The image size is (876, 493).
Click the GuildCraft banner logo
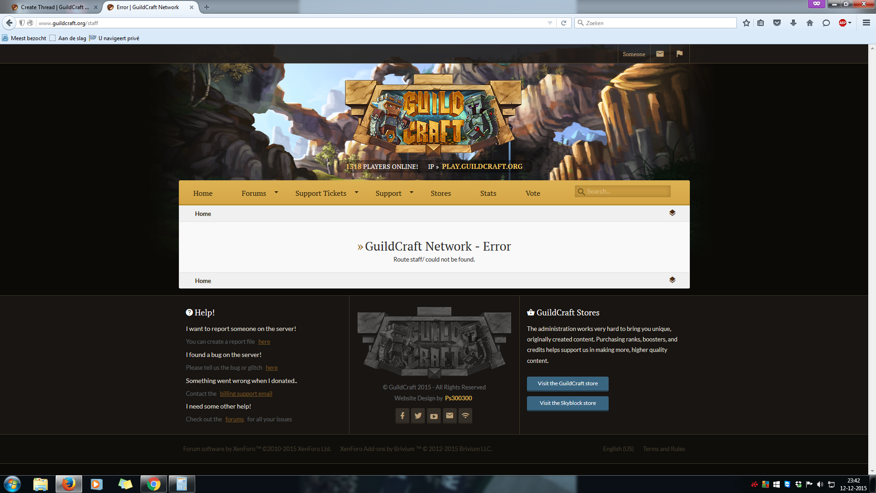tap(433, 116)
